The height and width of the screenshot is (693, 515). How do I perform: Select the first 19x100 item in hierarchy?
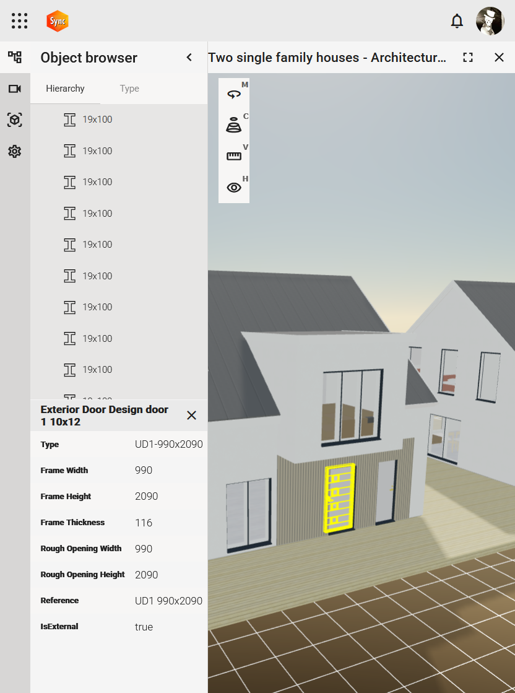click(x=97, y=120)
